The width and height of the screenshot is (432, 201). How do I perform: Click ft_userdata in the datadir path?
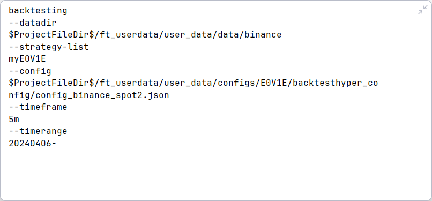coord(129,35)
